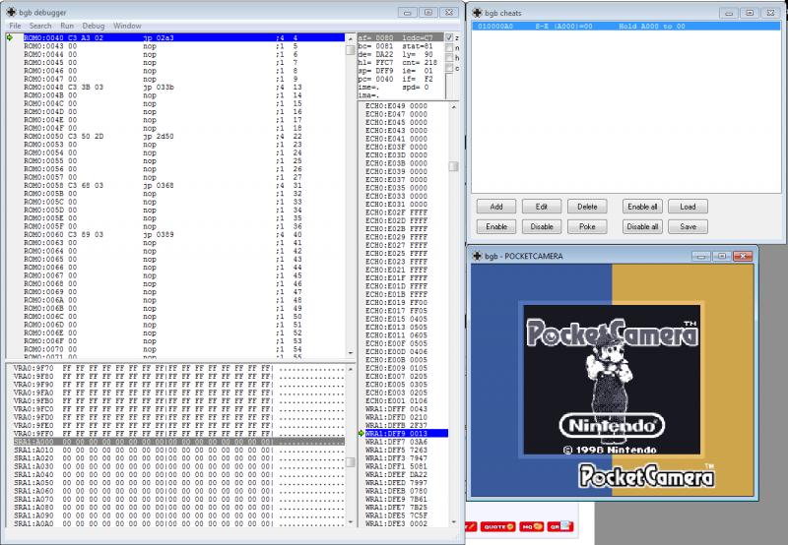Viewport: 788px width, 545px height.
Task: Toggle the c flag checkbox
Action: pyautogui.click(x=449, y=68)
